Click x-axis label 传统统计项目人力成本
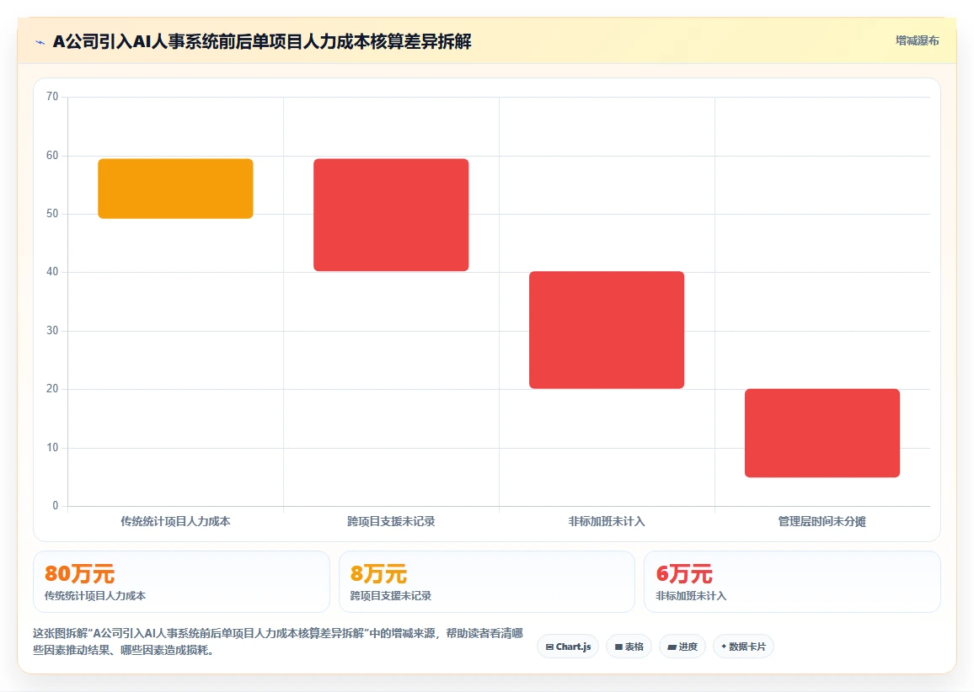Viewport: 974px width, 692px height. [x=176, y=521]
